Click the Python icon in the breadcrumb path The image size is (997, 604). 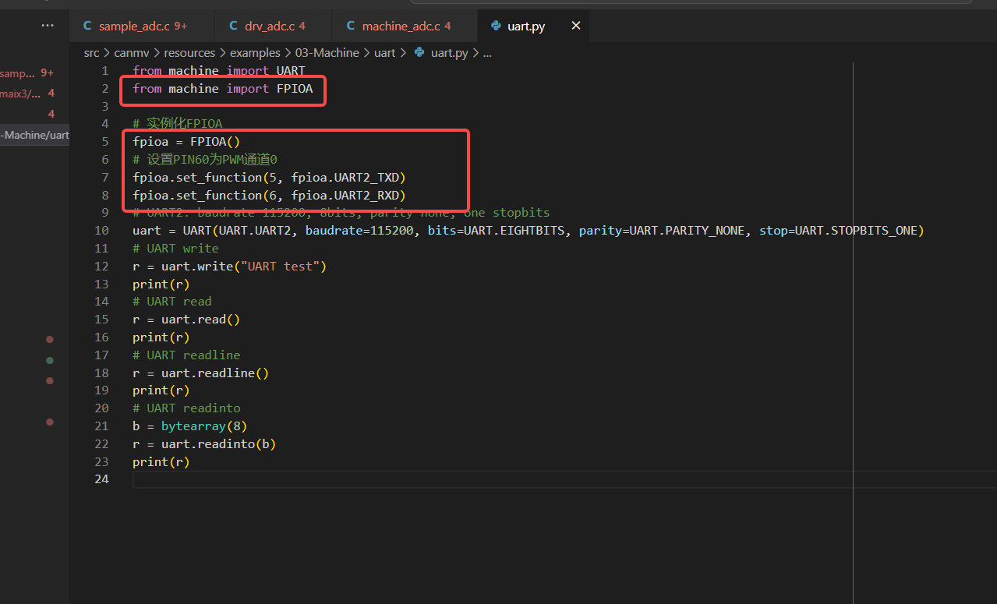point(419,53)
